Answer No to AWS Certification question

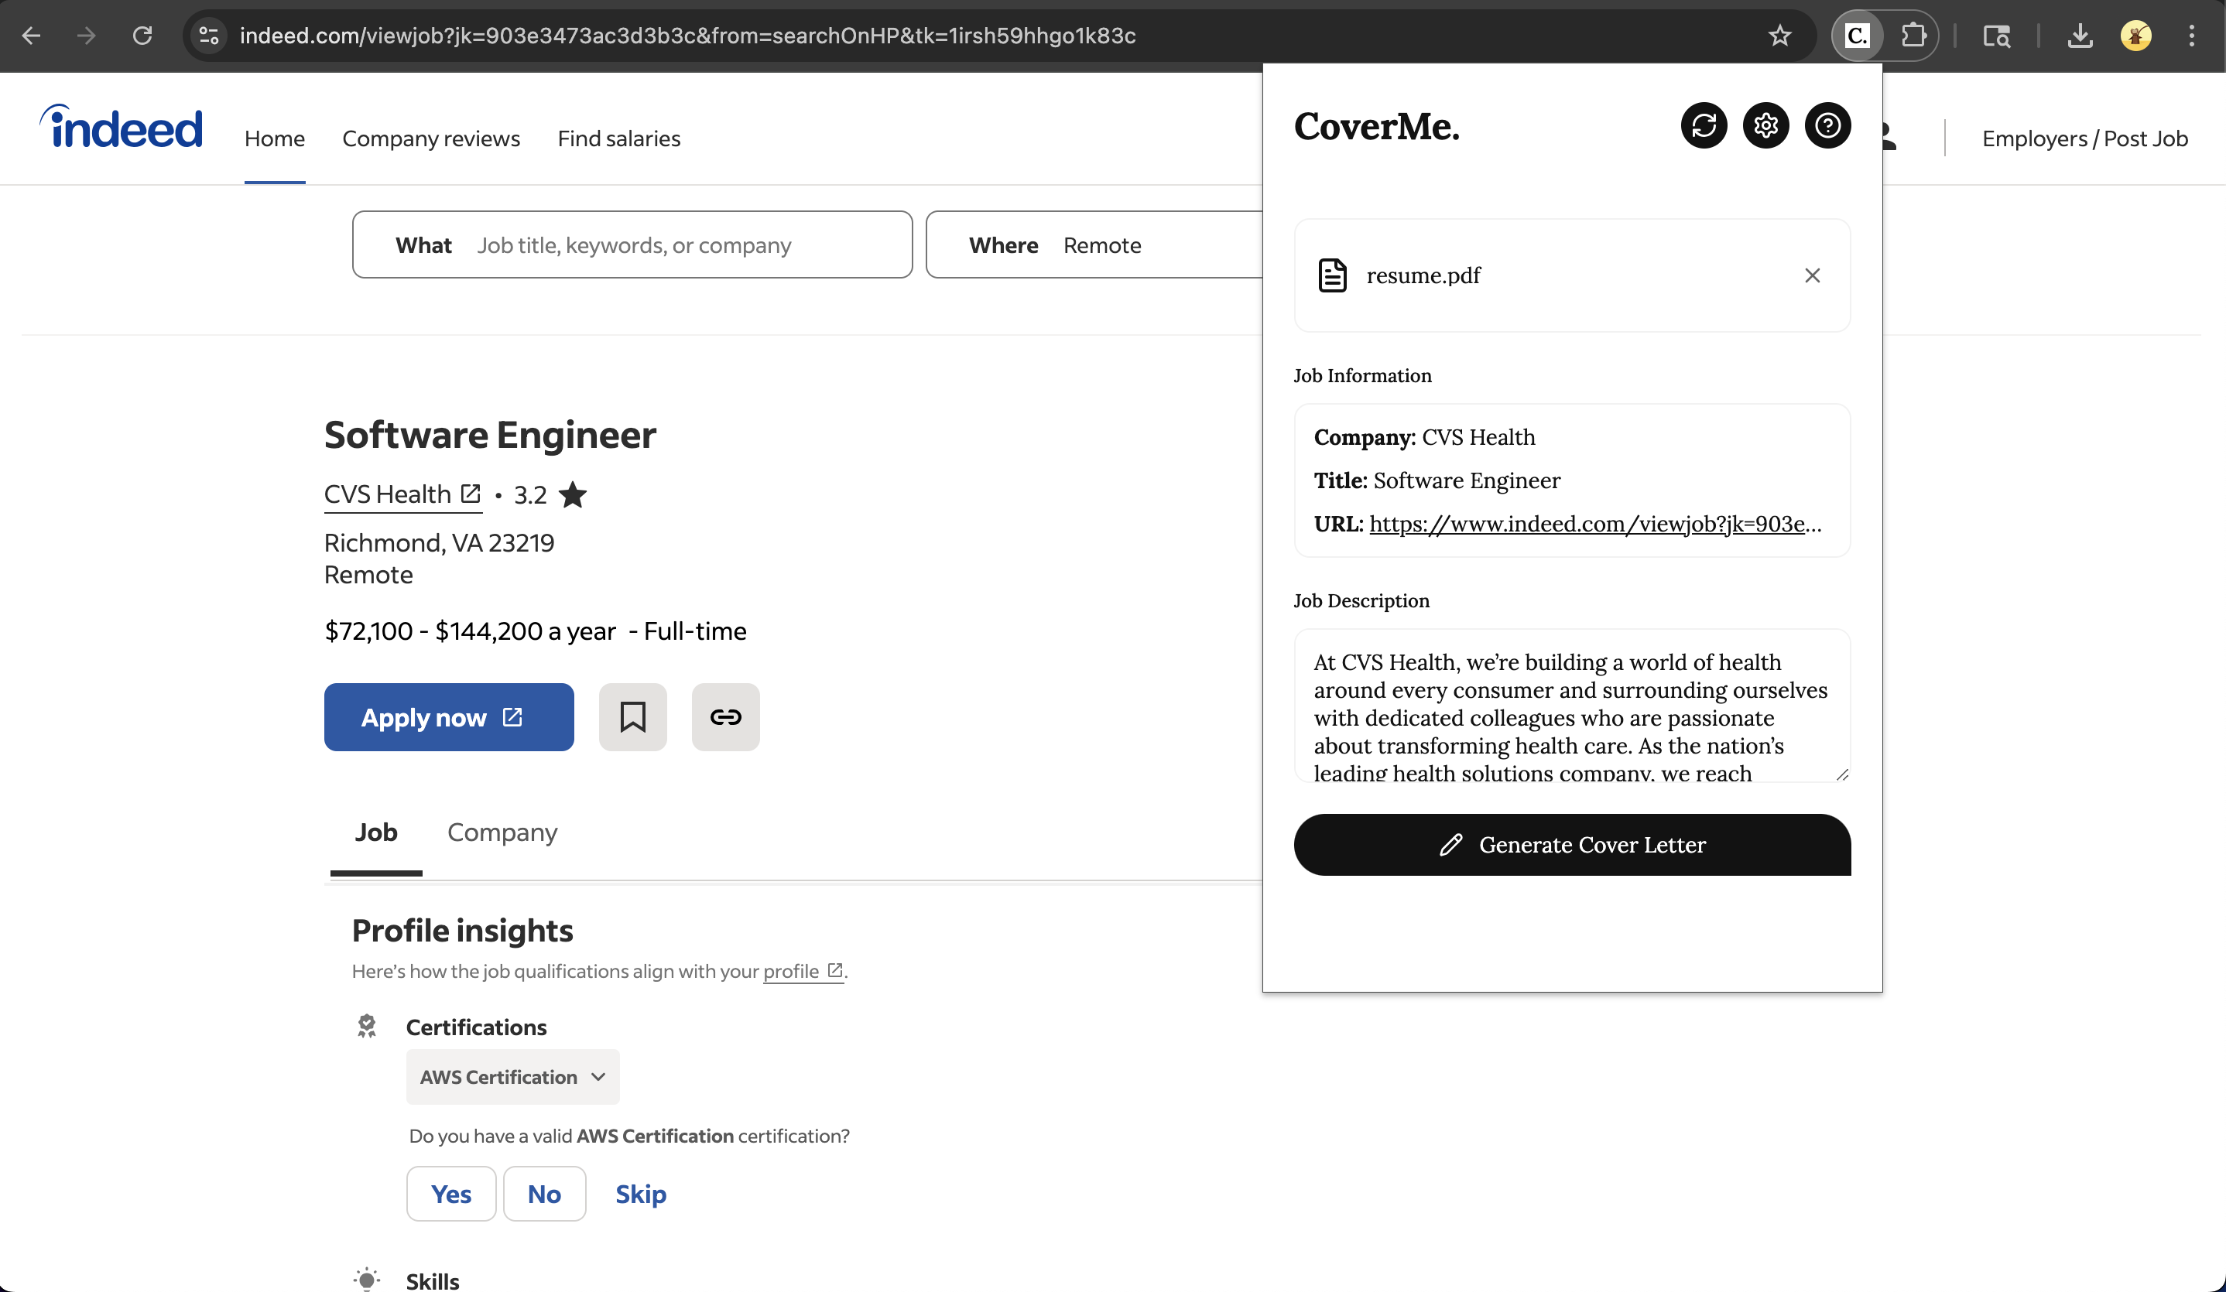pyautogui.click(x=544, y=1193)
